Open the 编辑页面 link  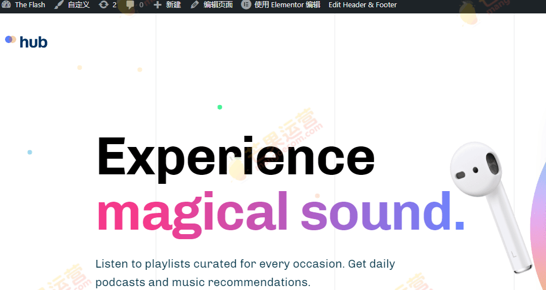[x=218, y=5]
